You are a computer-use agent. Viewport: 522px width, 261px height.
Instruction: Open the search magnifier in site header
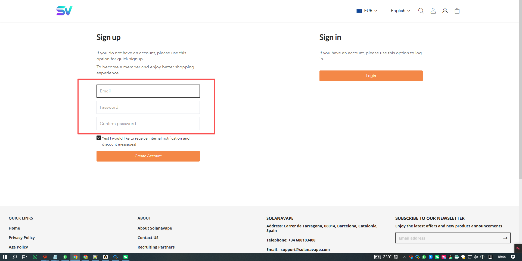tap(421, 11)
